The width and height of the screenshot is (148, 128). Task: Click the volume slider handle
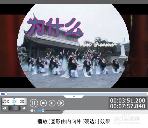point(43,111)
